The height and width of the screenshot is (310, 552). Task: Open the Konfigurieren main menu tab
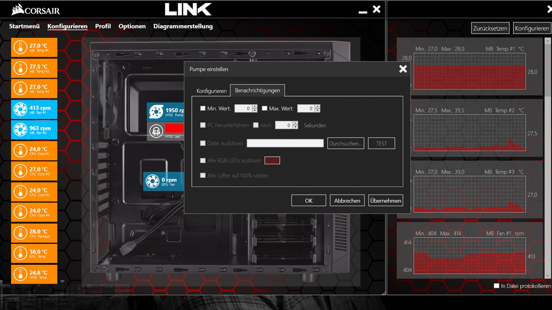coord(67,26)
